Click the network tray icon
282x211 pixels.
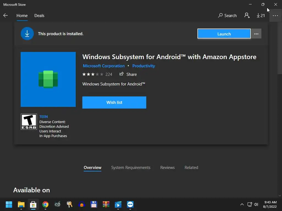tap(250, 204)
